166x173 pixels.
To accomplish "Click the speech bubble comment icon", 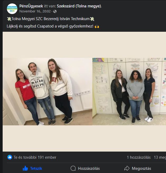I will [73, 169].
